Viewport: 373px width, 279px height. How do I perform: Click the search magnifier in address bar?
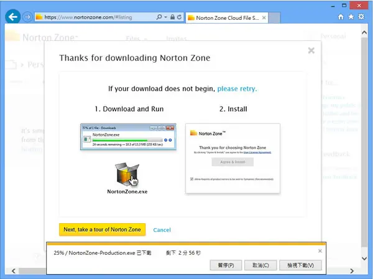[x=159, y=17]
